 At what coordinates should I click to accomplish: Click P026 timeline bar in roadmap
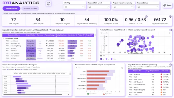pos(23,88)
